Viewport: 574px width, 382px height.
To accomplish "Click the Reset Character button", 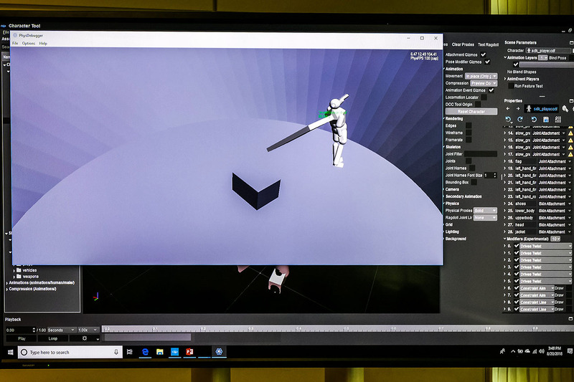I will pos(471,112).
